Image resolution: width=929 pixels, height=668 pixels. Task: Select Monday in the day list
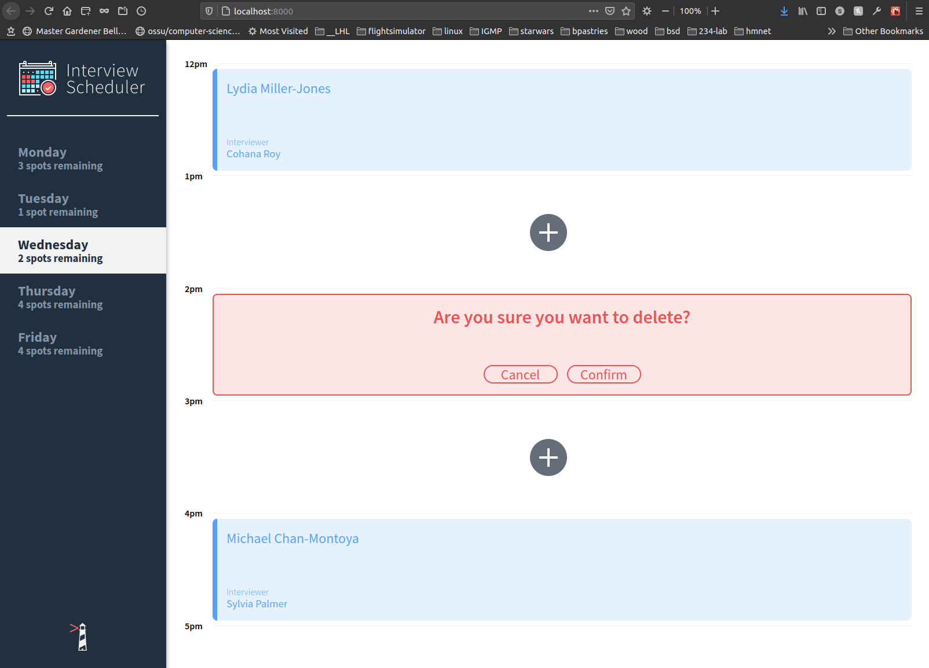tap(83, 158)
